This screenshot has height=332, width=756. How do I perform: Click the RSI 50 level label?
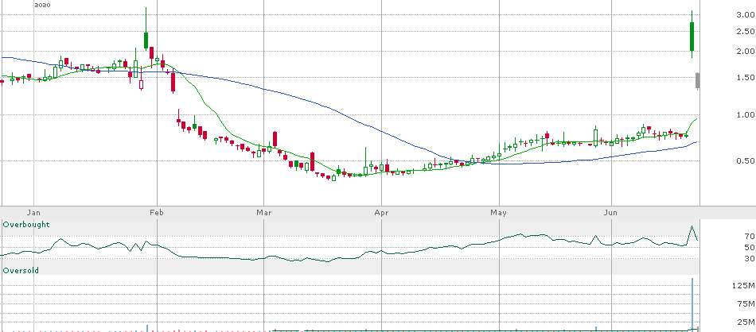[x=750, y=247]
